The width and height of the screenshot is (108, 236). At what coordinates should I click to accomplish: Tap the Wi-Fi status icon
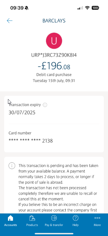point(87,8)
